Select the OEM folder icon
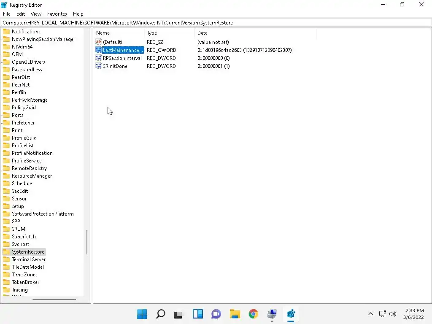The image size is (432, 324). [6, 54]
